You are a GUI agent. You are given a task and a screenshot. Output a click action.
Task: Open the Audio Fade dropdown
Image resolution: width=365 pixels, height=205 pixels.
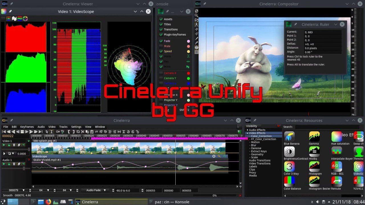(x=105, y=190)
